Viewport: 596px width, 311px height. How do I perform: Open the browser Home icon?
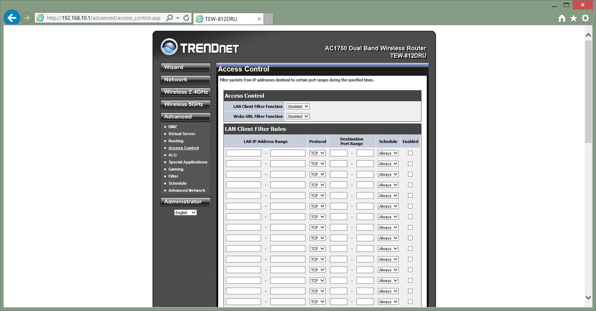pyautogui.click(x=562, y=18)
